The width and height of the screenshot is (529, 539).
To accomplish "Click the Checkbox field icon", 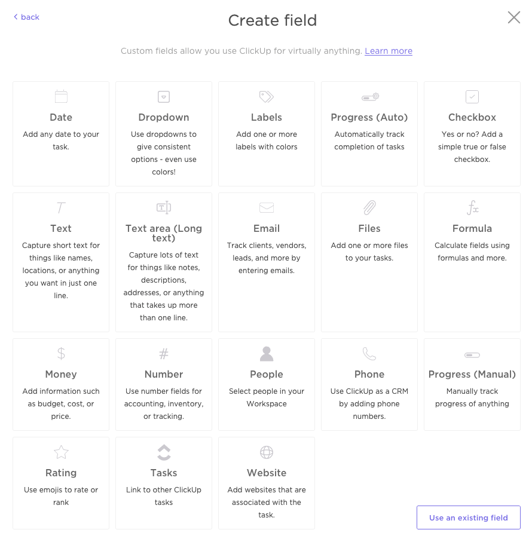I will (472, 96).
